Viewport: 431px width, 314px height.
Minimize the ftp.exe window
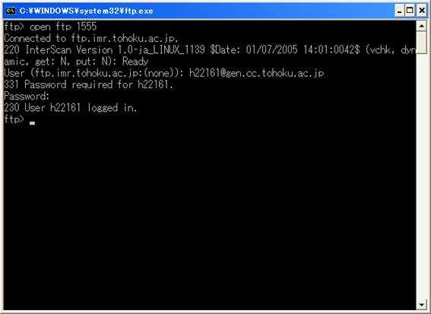tap(399, 11)
